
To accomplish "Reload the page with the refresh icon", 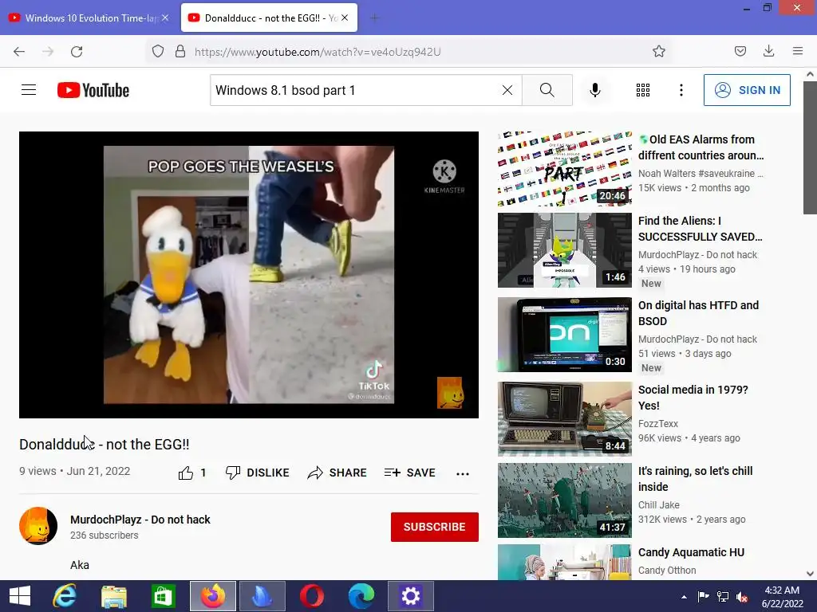I will (x=77, y=51).
